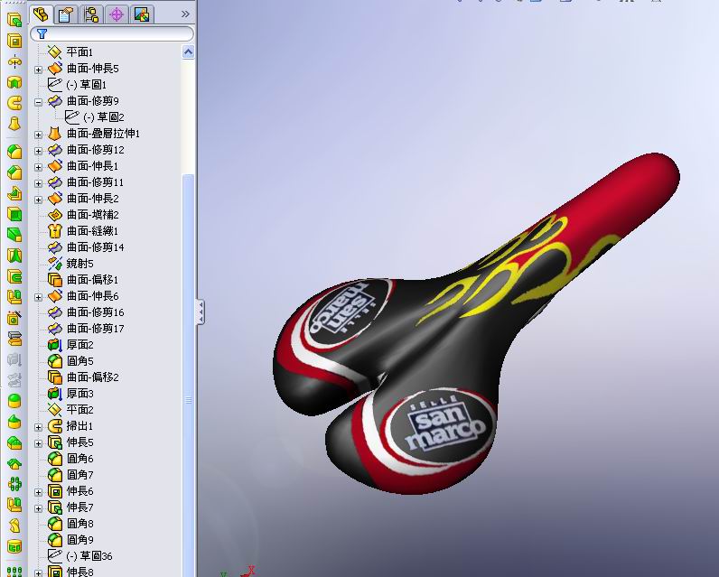Click the curved yellow Flex tool icon

(x=14, y=526)
